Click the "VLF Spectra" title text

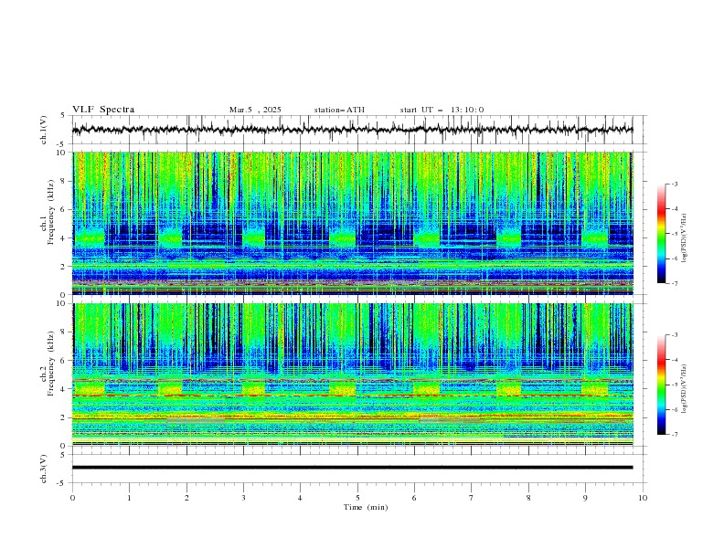pyautogui.click(x=103, y=110)
